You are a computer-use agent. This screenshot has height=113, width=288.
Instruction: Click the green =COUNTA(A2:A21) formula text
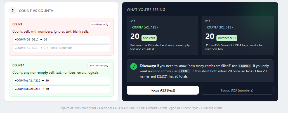pos(144,27)
